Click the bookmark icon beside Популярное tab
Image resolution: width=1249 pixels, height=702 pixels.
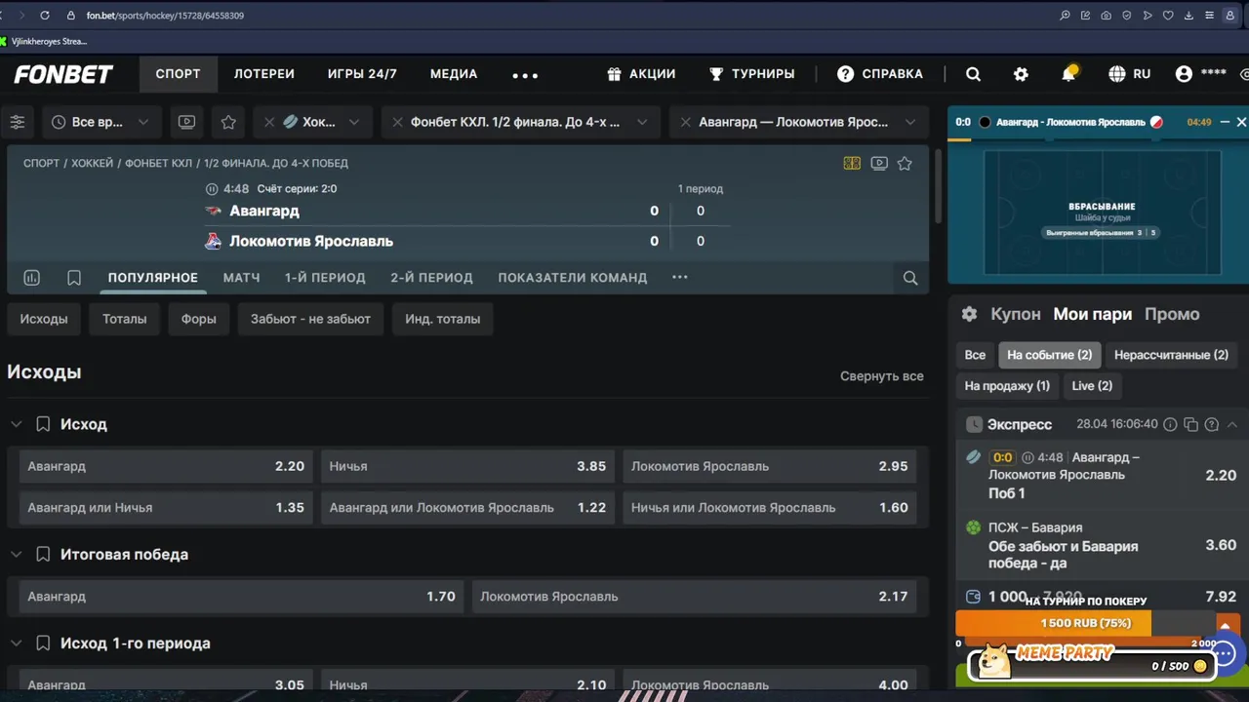[x=74, y=278]
